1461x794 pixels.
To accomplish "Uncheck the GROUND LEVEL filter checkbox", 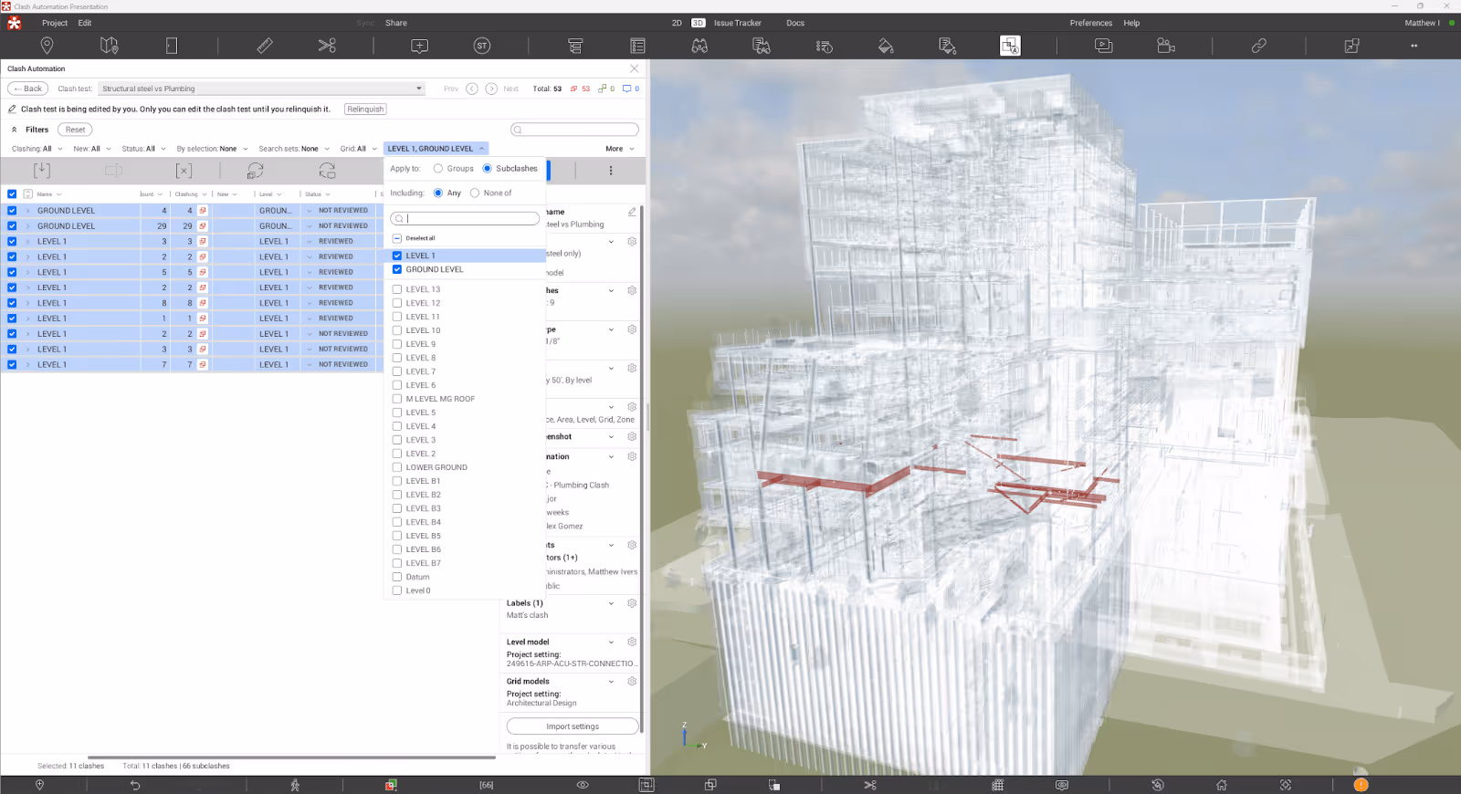I will (x=397, y=269).
